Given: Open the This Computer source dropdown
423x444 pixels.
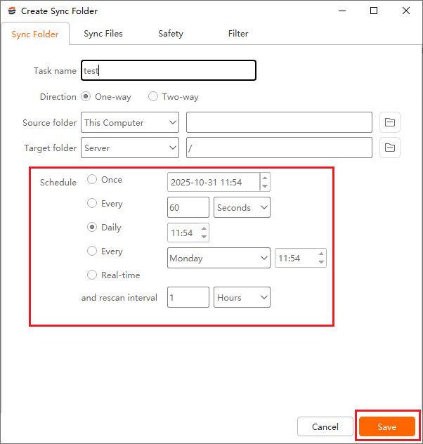Looking at the screenshot, I should click(x=130, y=122).
